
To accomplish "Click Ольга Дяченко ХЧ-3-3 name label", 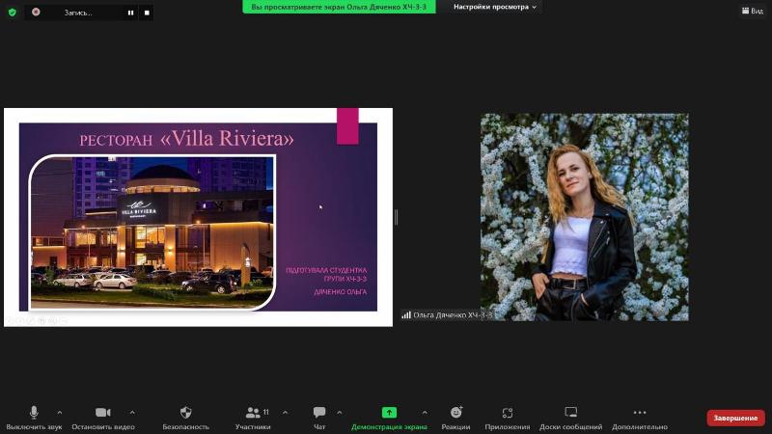I will 453,315.
